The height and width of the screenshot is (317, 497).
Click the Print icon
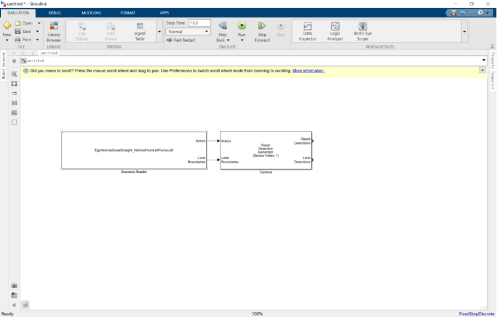click(18, 39)
